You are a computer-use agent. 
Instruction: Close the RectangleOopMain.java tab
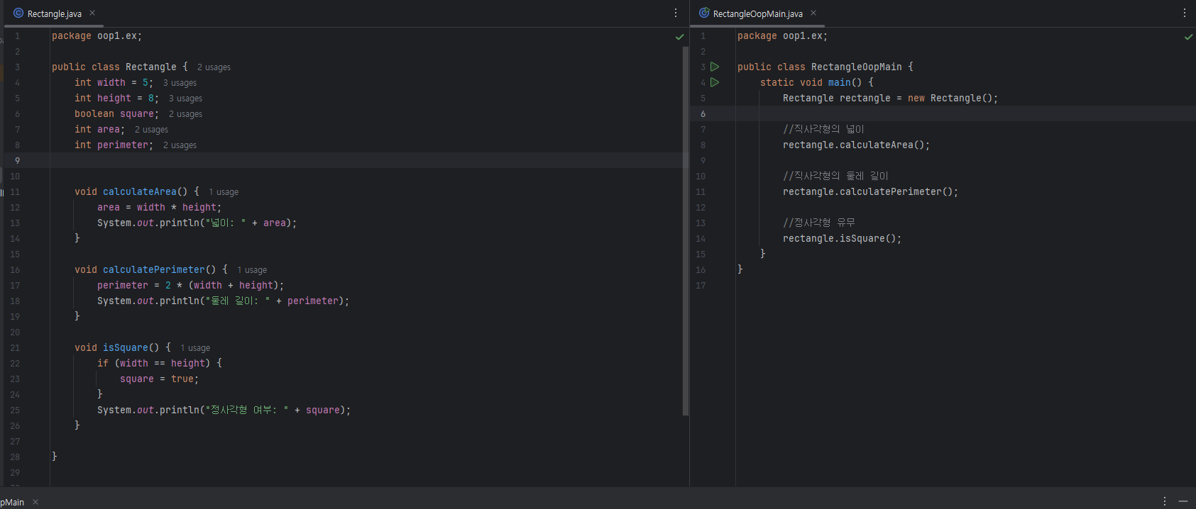point(813,13)
